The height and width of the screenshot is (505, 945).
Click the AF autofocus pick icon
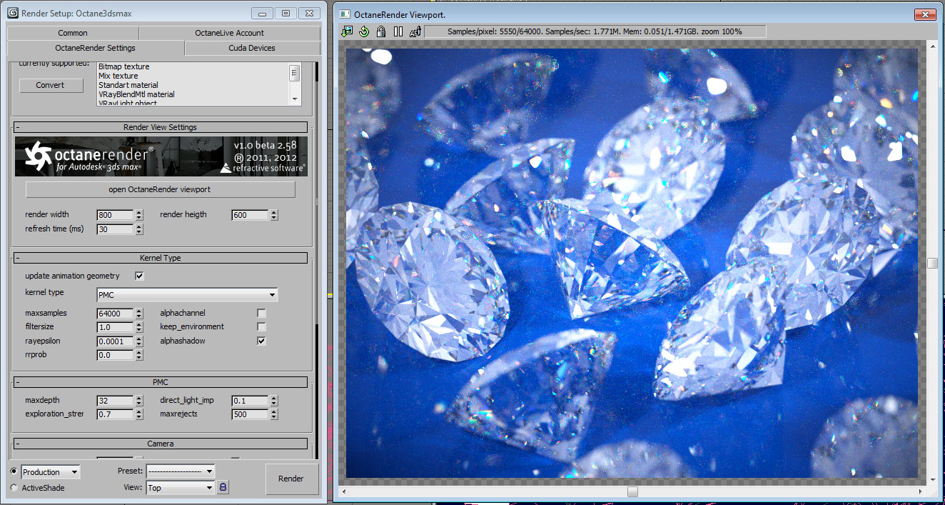(415, 31)
